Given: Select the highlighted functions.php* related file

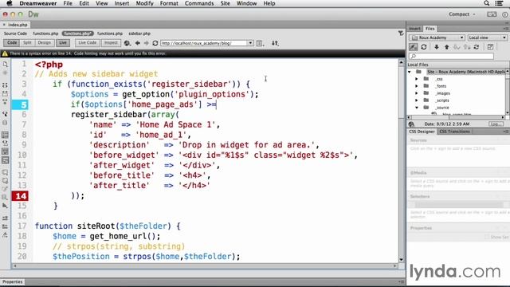Looking at the screenshot, I should (x=77, y=33).
